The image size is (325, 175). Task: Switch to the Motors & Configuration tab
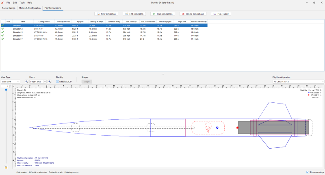coord(30,8)
